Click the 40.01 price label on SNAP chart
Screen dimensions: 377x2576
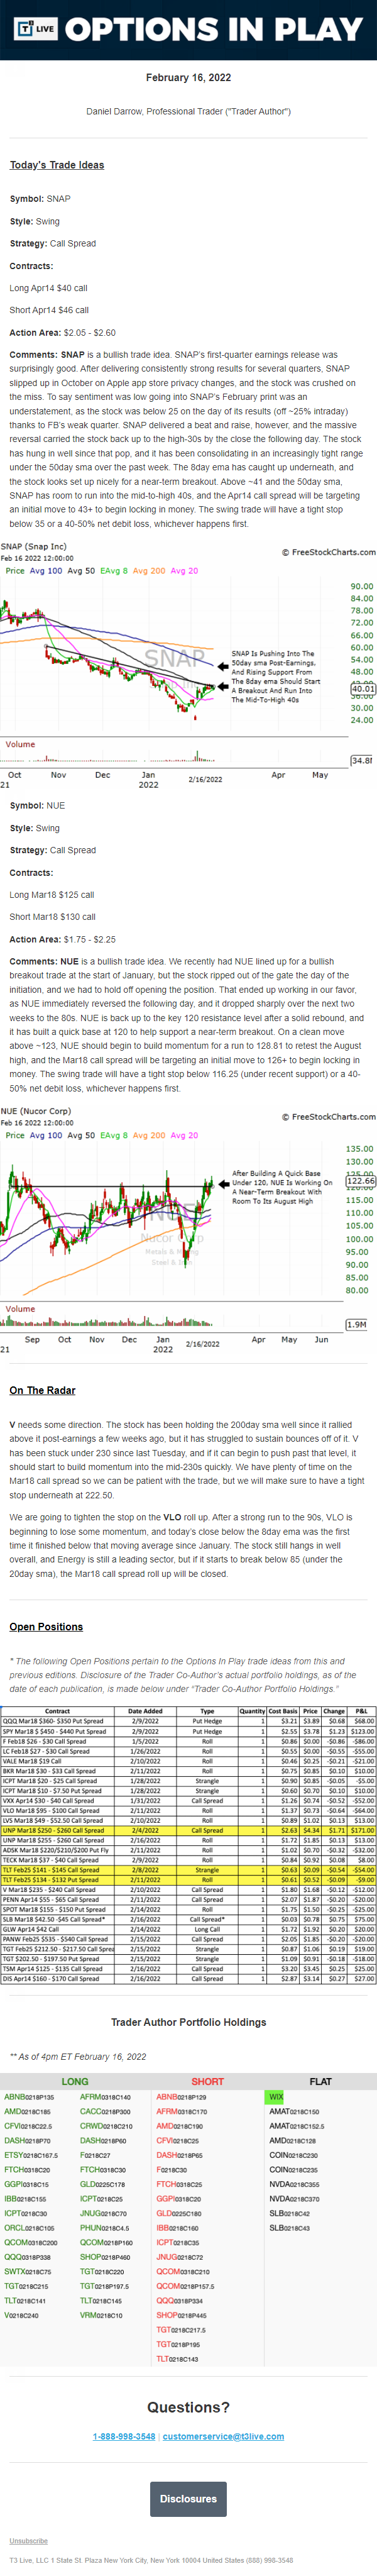362,689
